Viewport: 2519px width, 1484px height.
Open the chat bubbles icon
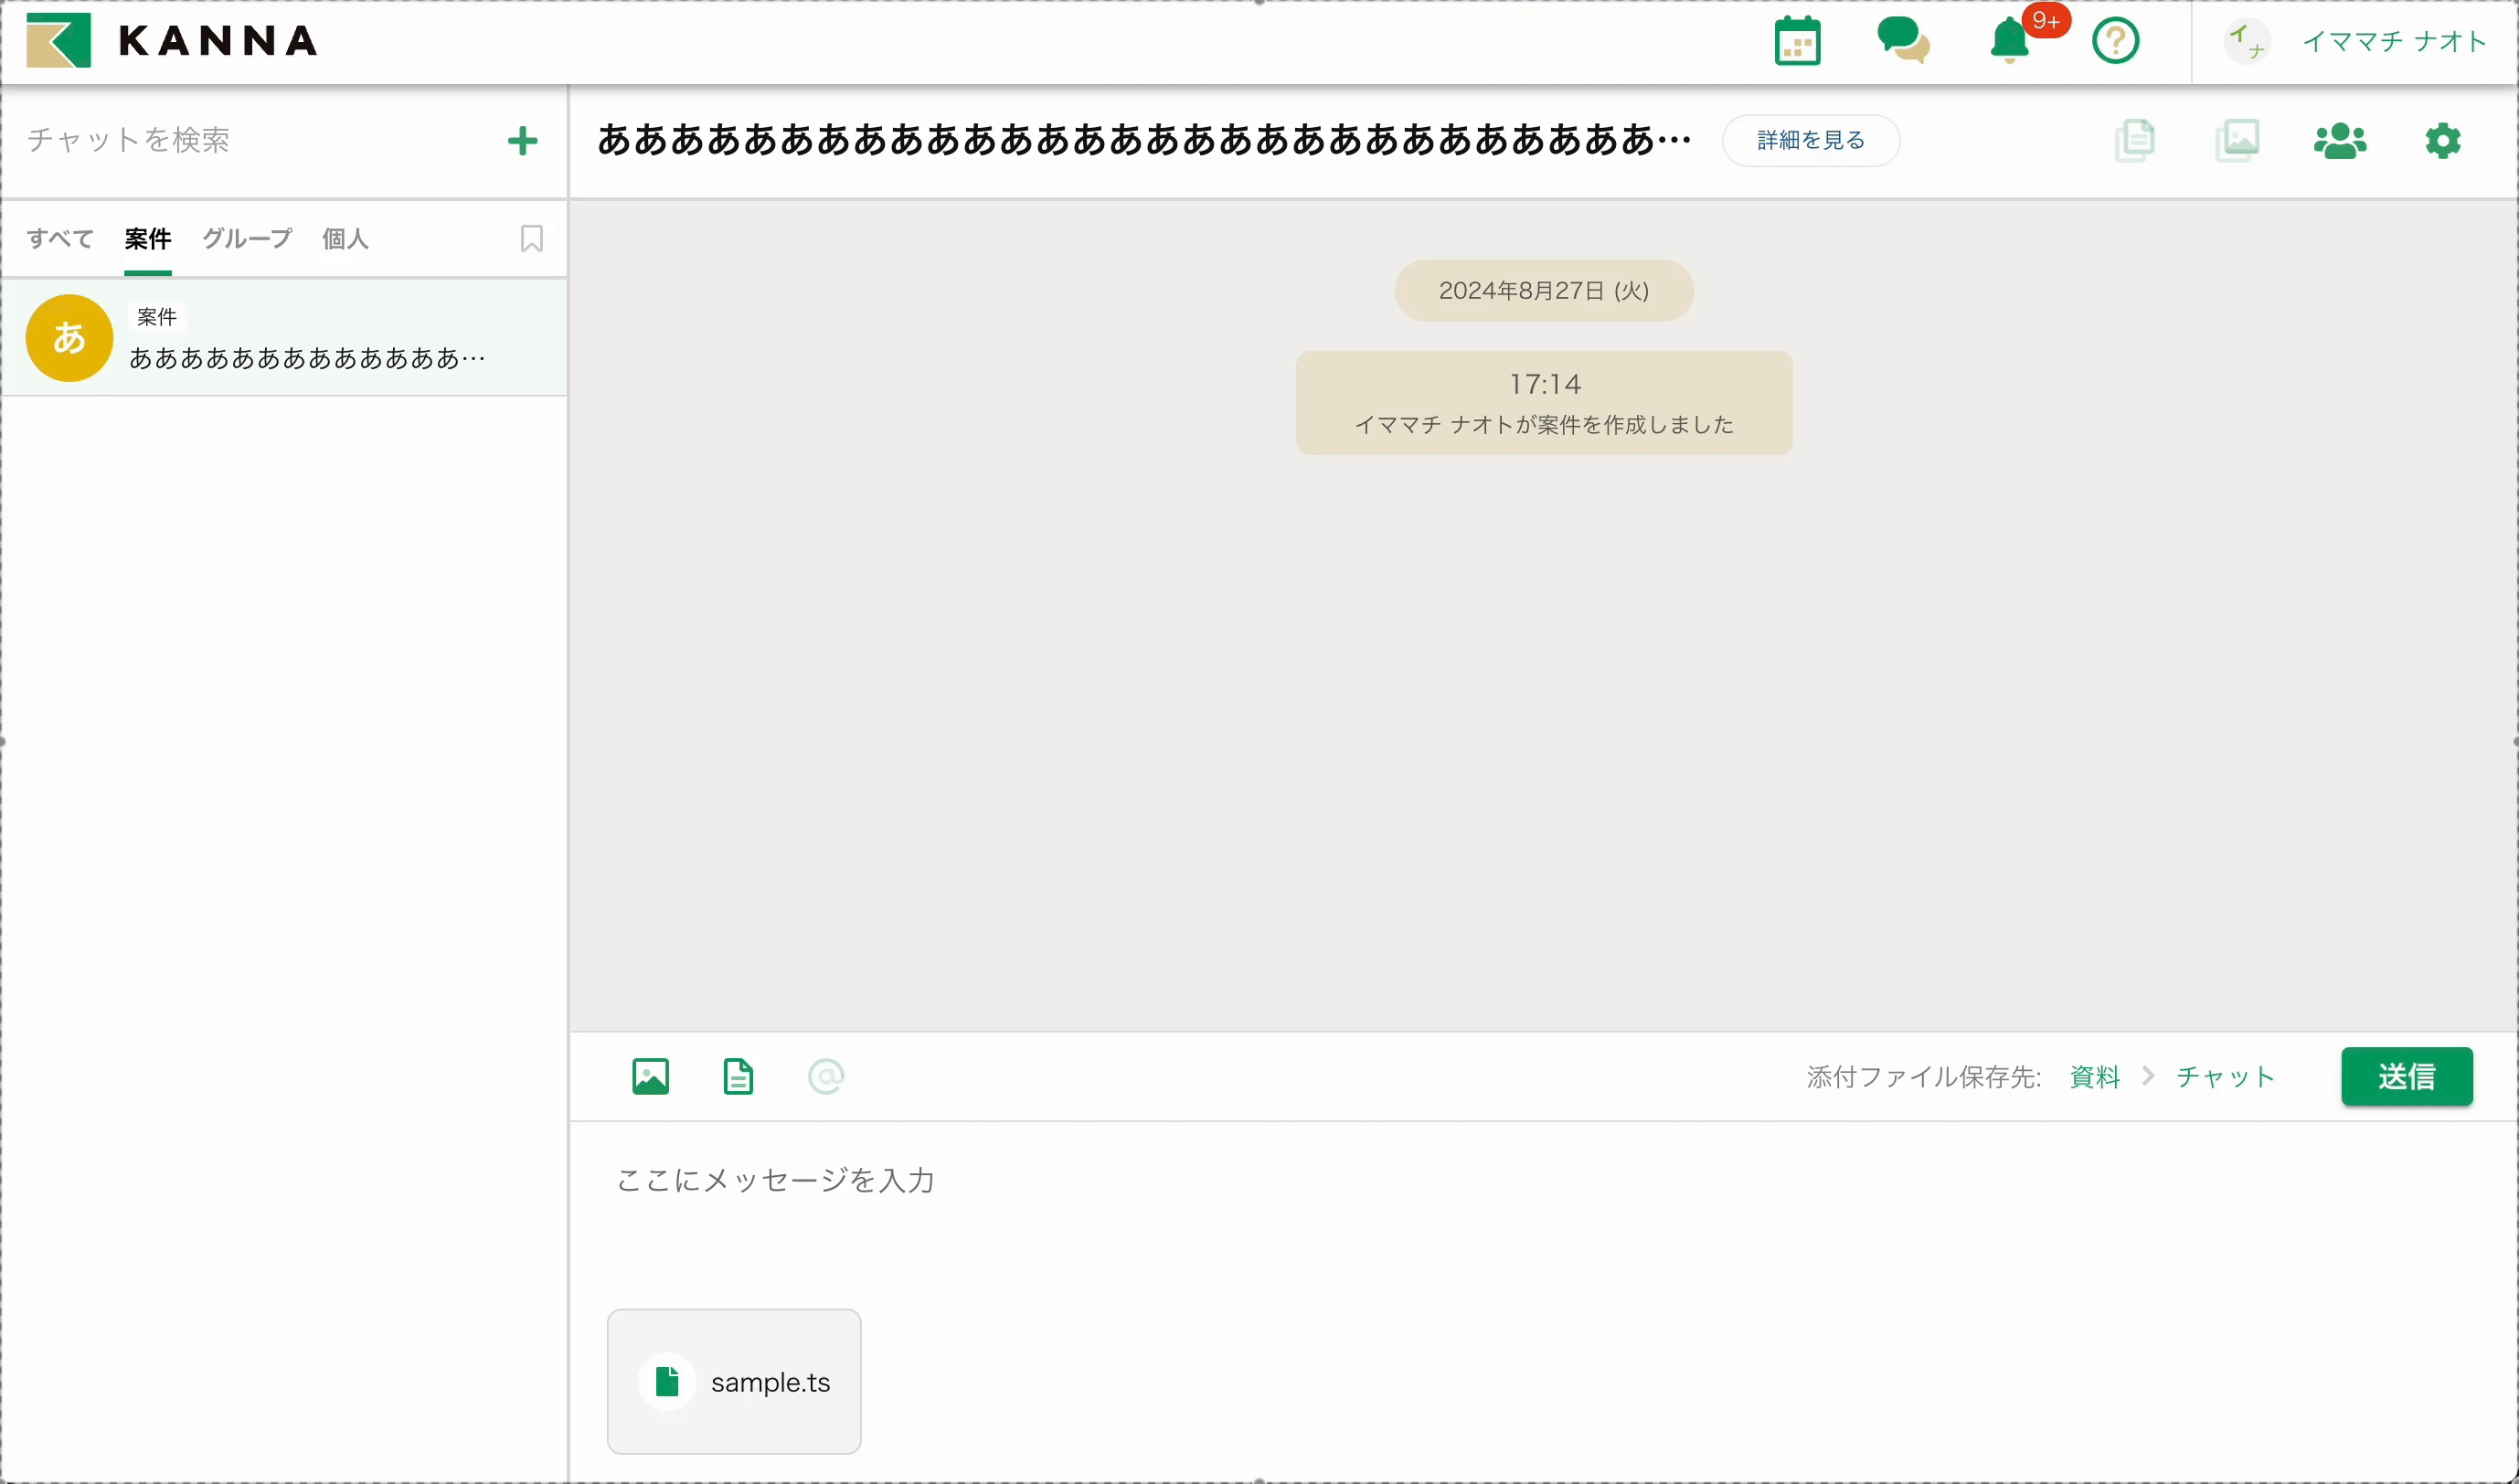click(x=1903, y=42)
